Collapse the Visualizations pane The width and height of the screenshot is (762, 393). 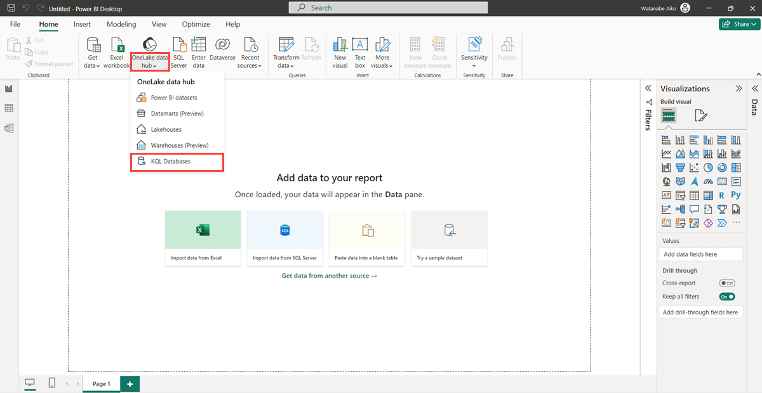pos(739,88)
